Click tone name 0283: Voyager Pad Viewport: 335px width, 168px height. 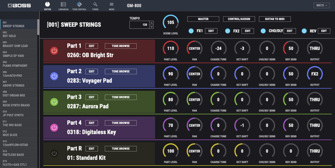[90, 81]
